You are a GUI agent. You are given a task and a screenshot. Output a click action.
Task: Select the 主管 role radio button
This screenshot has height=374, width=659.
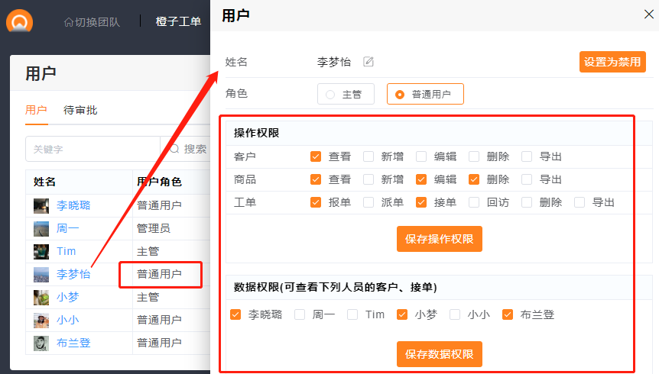330,95
